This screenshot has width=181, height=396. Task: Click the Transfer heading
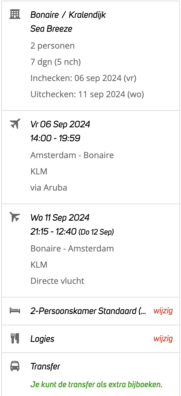(x=45, y=367)
